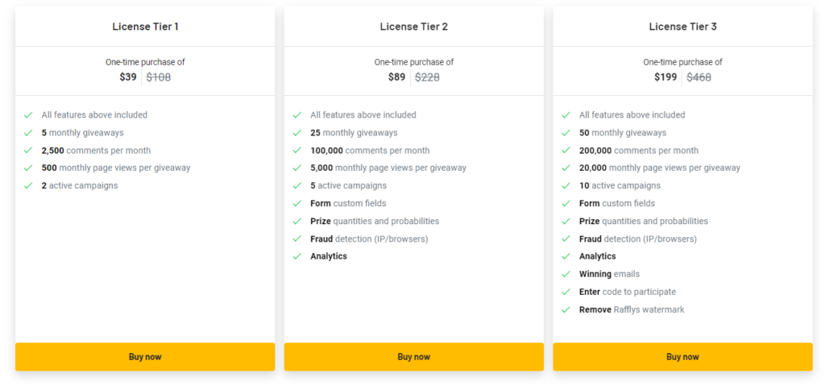Click Tier 2 checkmark beside Fraud detection
Image resolution: width=825 pixels, height=390 pixels.
click(x=297, y=239)
